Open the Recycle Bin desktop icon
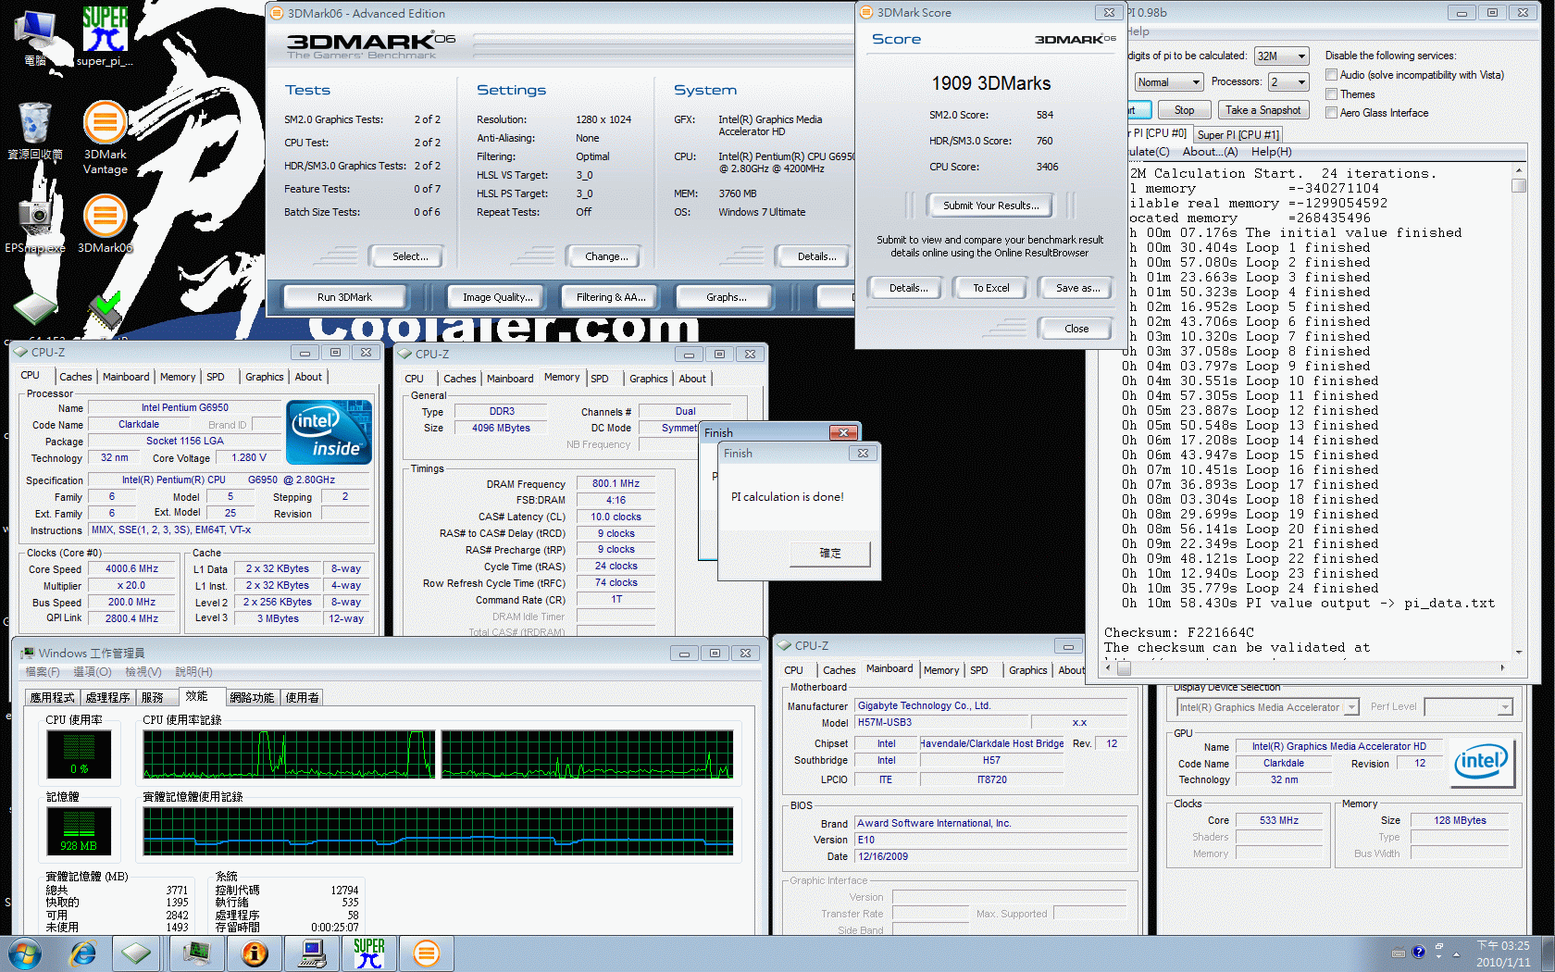 (x=35, y=130)
